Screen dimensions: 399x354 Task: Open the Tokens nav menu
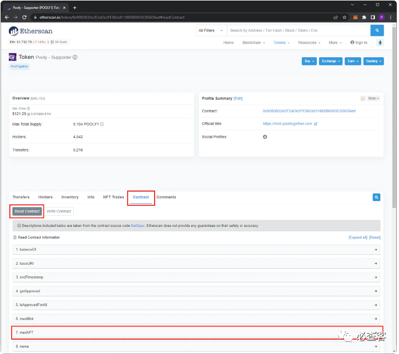tap(281, 42)
